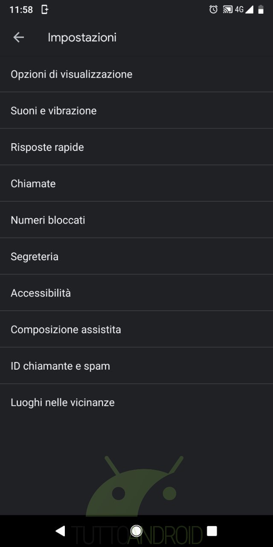The image size is (273, 547).
Task: Tap the battery icon in status bar
Action: 261,9
